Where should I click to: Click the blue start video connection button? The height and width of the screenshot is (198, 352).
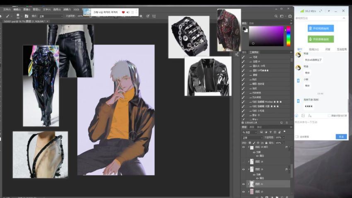321,28
